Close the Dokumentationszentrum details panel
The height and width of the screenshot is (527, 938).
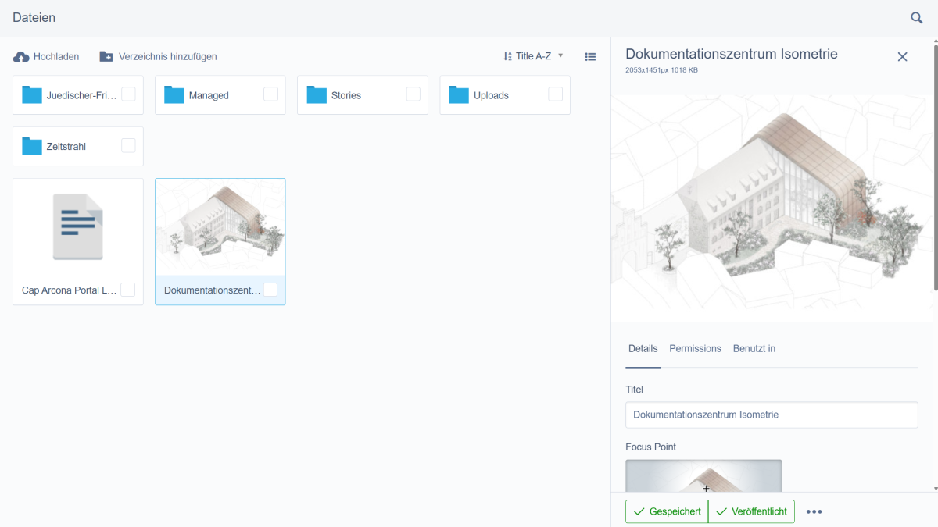tap(902, 57)
